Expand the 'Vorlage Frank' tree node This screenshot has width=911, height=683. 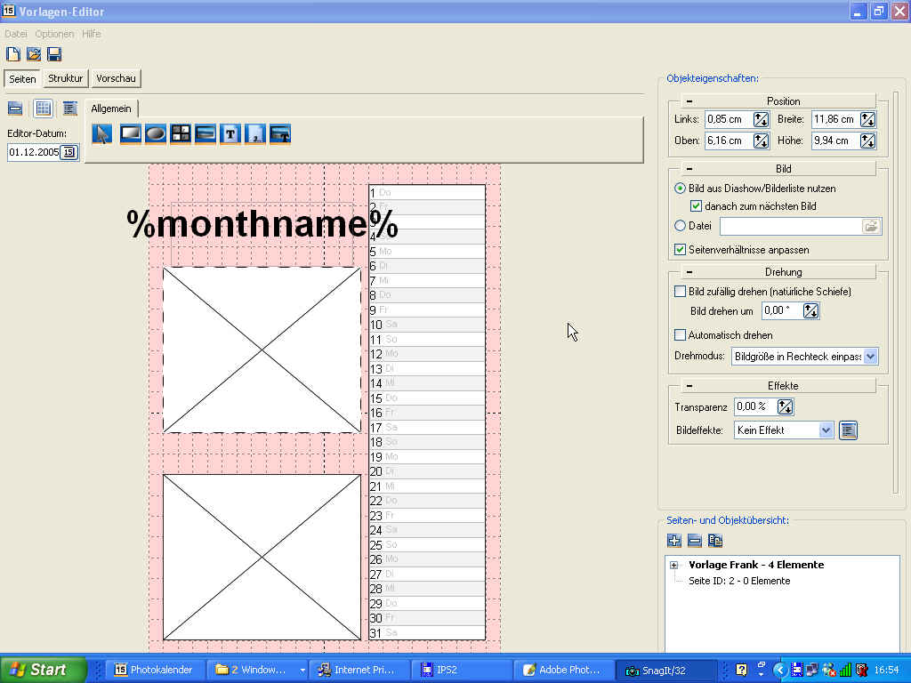pyautogui.click(x=674, y=566)
